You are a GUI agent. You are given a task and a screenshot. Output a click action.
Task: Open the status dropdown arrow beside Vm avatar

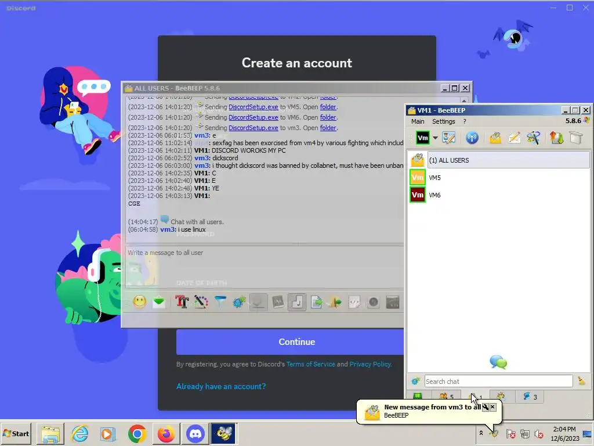point(435,138)
